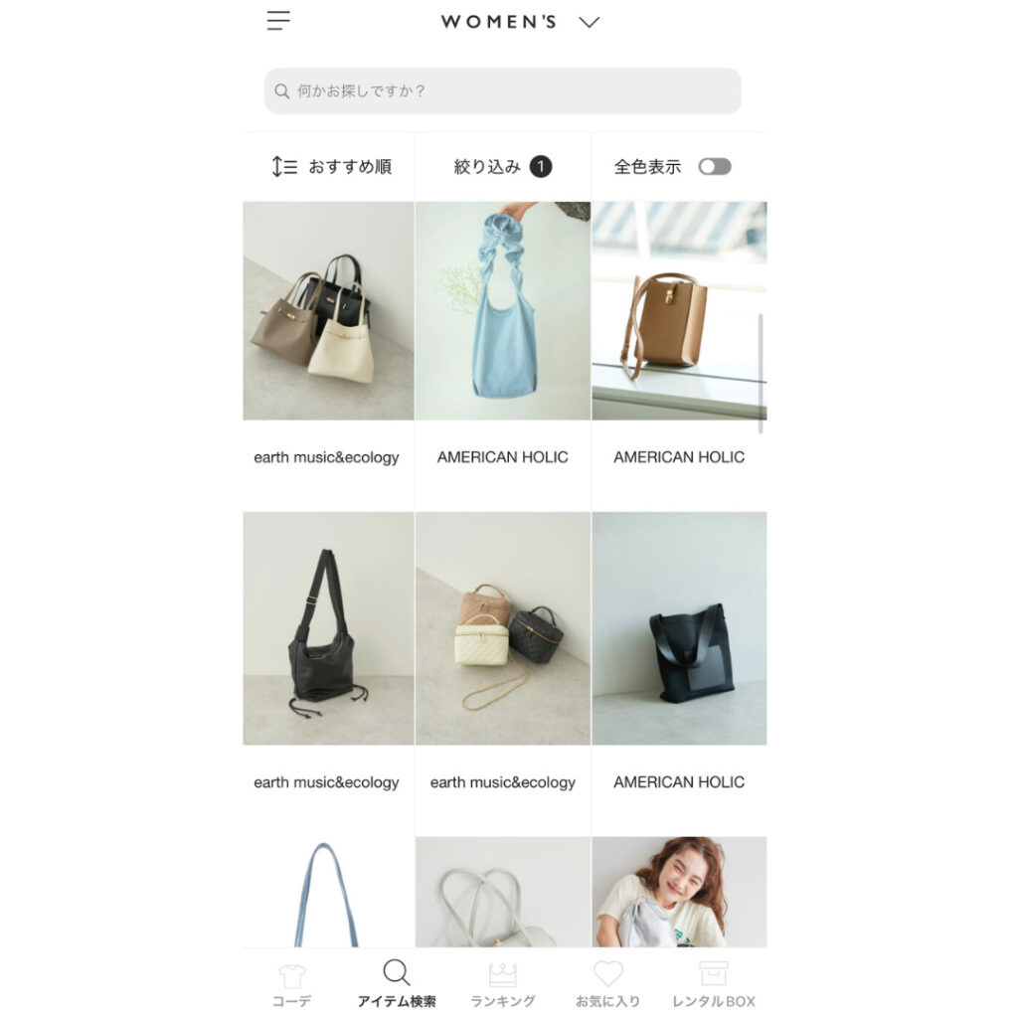Open the brown bucket shoulder bag item

pos(679,311)
